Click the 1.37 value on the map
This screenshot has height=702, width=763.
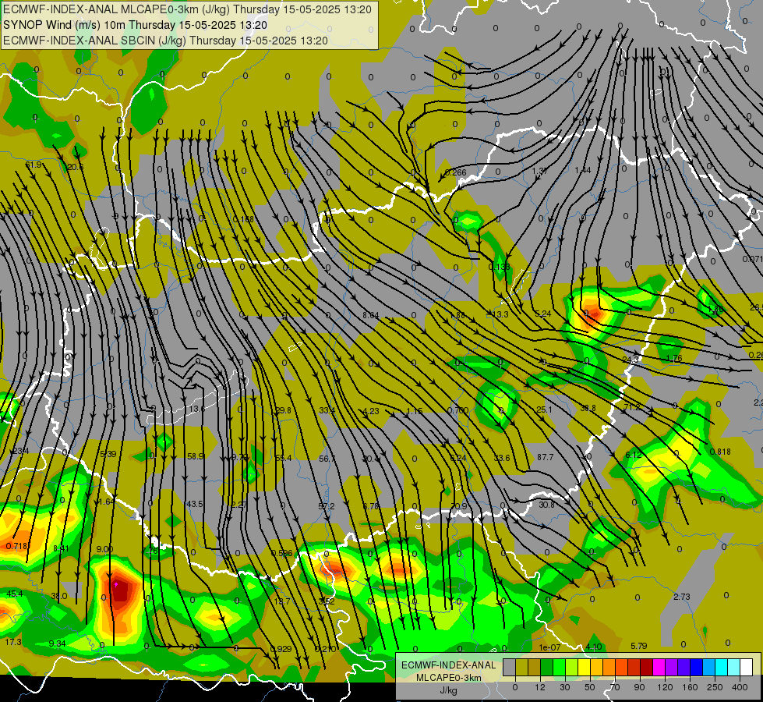[x=540, y=171]
